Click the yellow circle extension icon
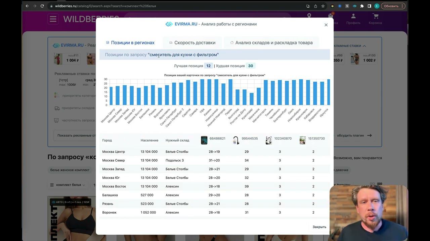This screenshot has height=241, width=430. coord(332,6)
